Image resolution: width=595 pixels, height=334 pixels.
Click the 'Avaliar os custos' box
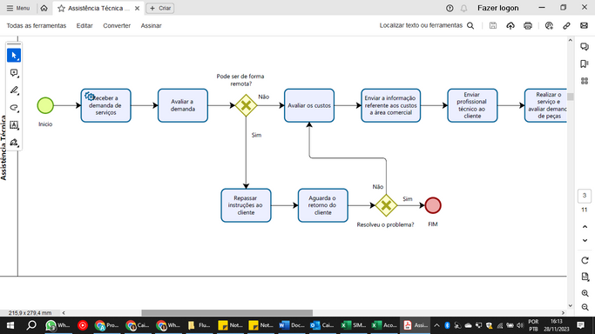click(x=309, y=105)
